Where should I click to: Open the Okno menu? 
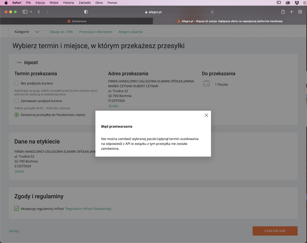click(x=99, y=3)
